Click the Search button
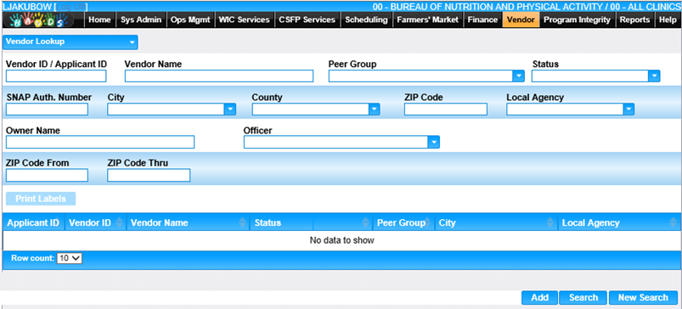Viewport: 682px width, 309px height. click(x=583, y=298)
